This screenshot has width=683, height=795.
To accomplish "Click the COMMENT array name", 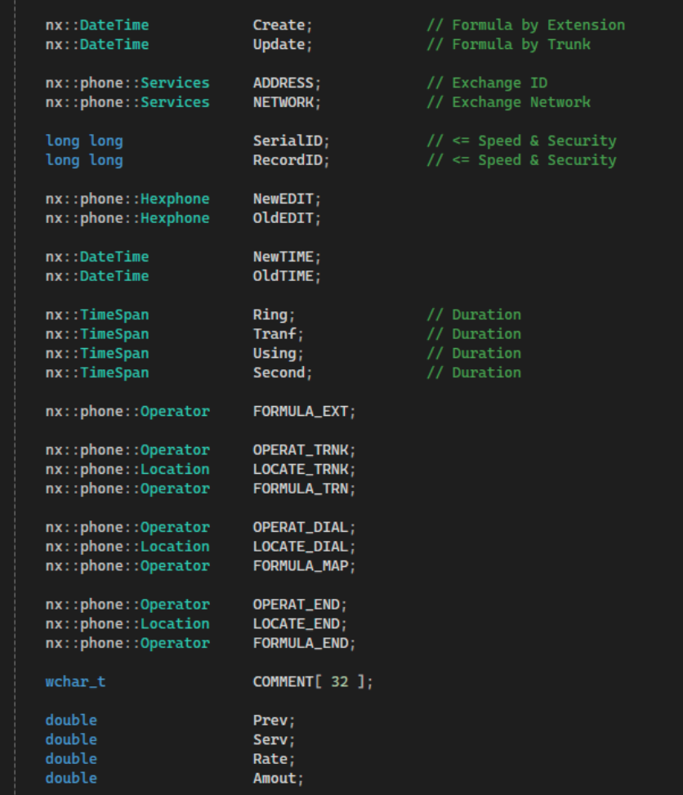I will coord(283,681).
